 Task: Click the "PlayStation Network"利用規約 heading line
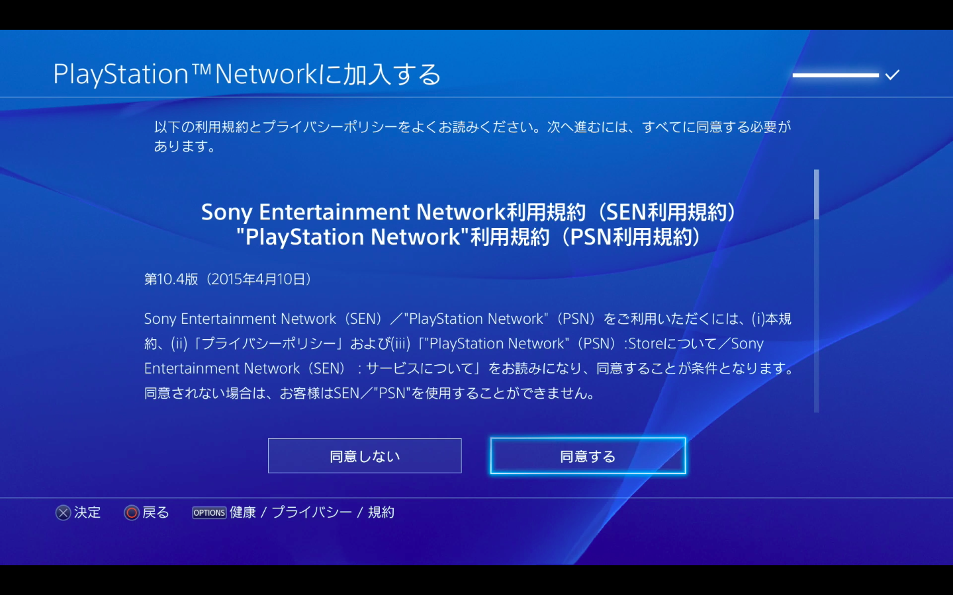tap(469, 237)
